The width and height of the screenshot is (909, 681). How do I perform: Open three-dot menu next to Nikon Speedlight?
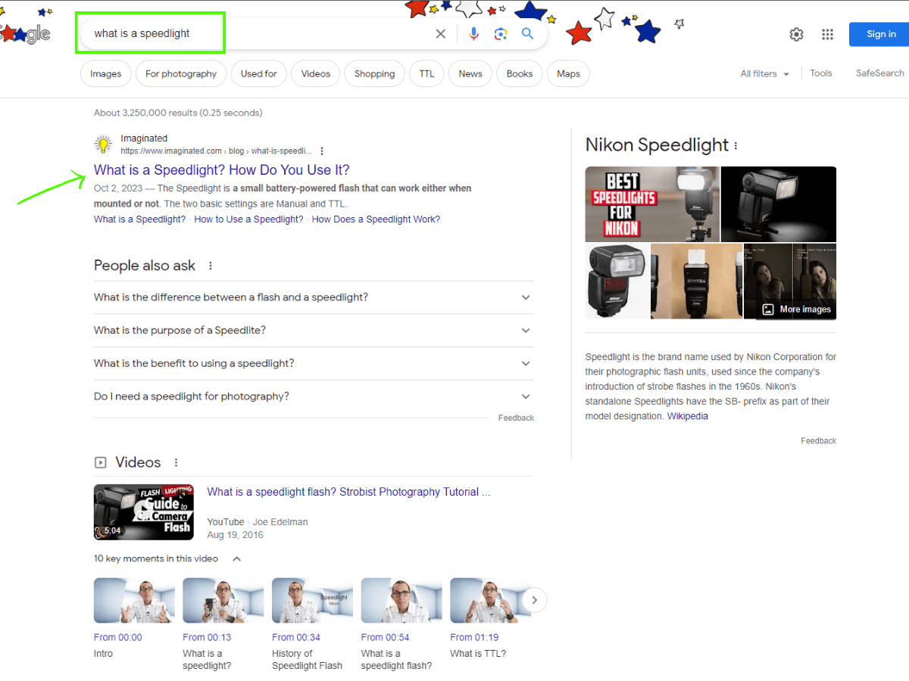click(x=736, y=146)
